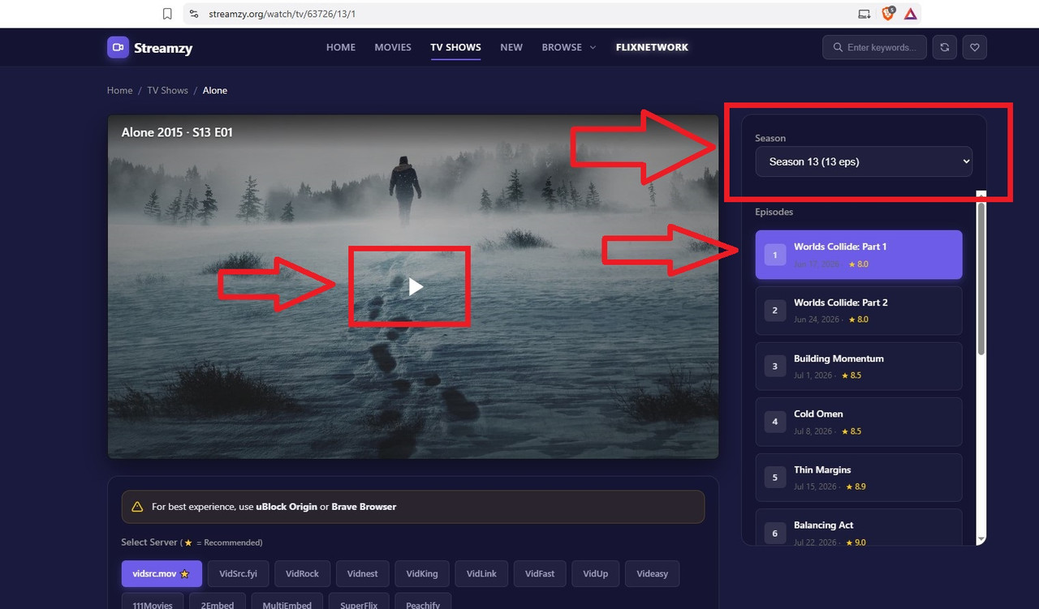Open the Season 13 (13 eps) dropdown

point(864,161)
